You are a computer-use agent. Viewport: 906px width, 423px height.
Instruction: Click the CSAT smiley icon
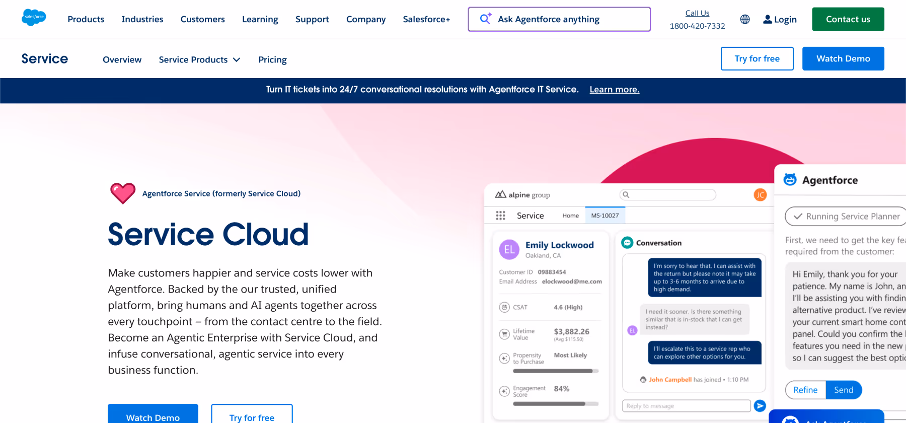coord(504,307)
